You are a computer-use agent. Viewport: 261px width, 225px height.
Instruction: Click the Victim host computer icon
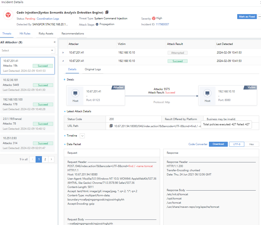207,93
